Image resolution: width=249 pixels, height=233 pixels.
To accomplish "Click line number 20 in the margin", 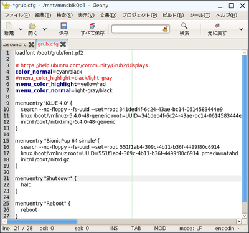I will tap(6, 172).
